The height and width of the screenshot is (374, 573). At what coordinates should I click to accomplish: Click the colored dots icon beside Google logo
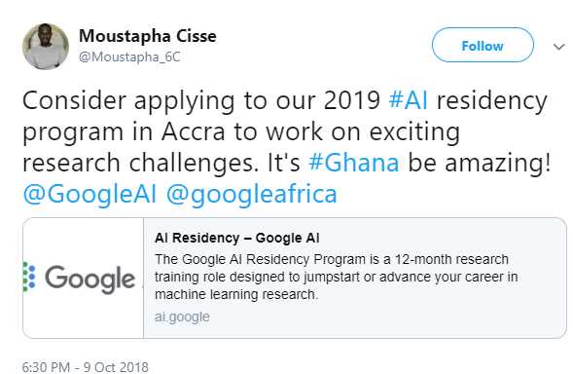[29, 277]
